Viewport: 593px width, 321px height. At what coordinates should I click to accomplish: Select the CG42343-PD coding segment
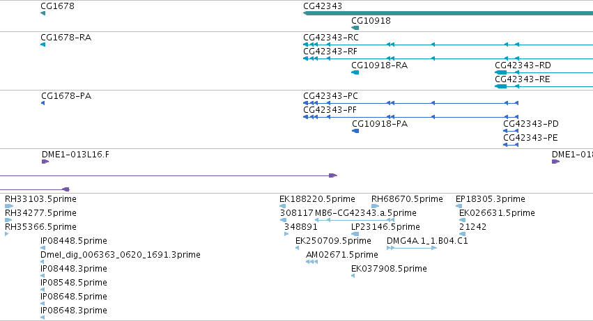[511, 131]
